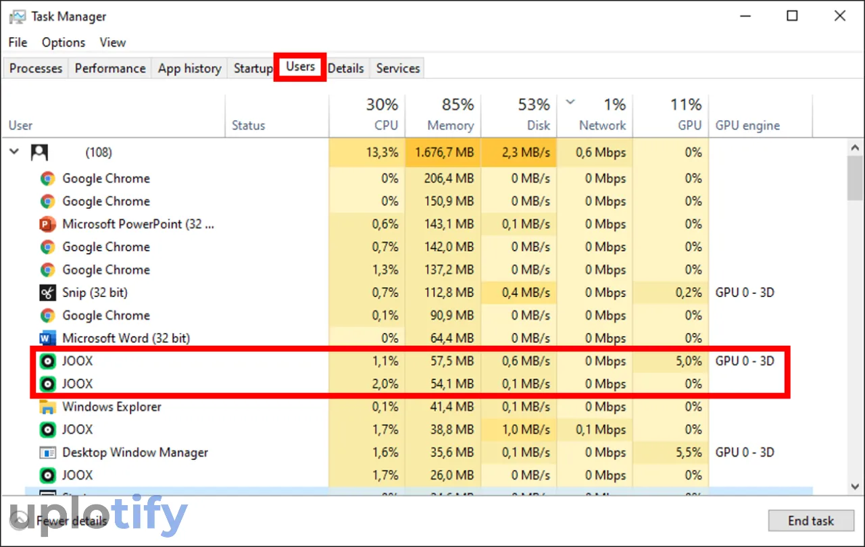
Task: Select the Windows Explorer process name
Action: (x=112, y=407)
